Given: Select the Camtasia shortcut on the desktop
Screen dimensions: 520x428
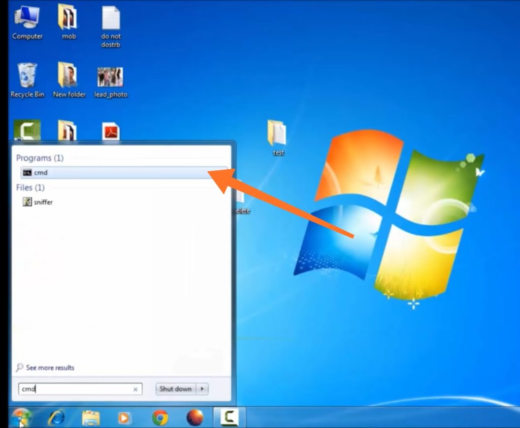Looking at the screenshot, I should coord(27,131).
